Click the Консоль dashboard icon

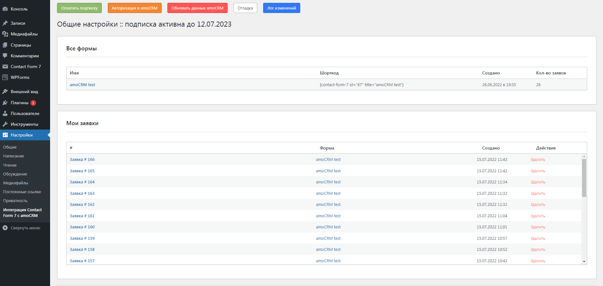coord(5,9)
